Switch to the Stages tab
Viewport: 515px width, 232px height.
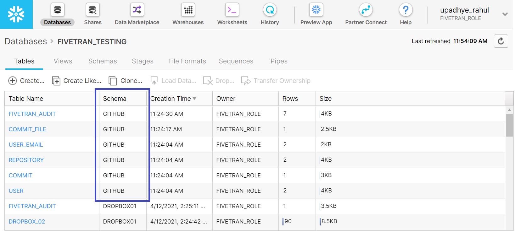(143, 61)
